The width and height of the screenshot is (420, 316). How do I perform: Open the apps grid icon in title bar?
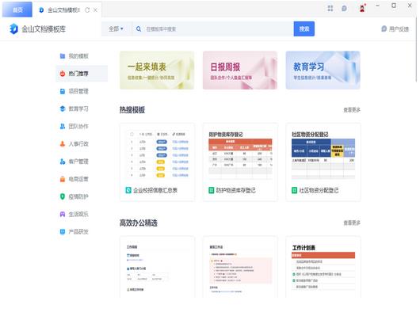tap(330, 8)
